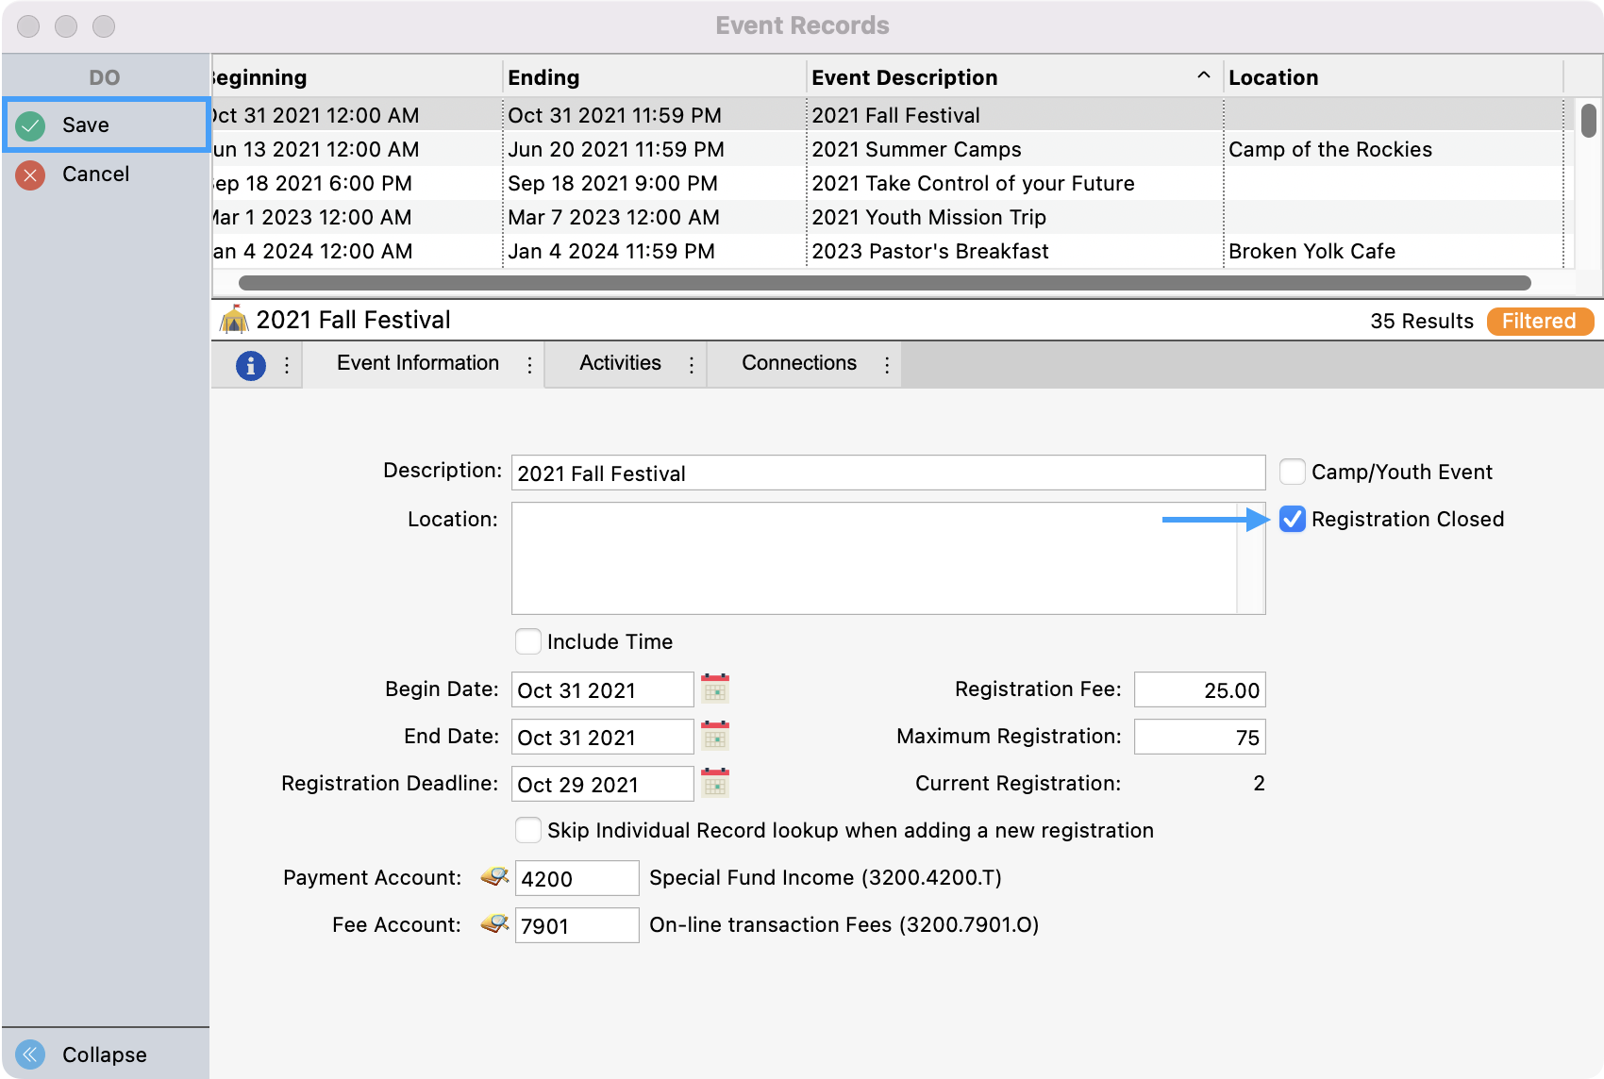Image resolution: width=1604 pixels, height=1079 pixels.
Task: Open calendar picker for End Date
Action: 715,737
